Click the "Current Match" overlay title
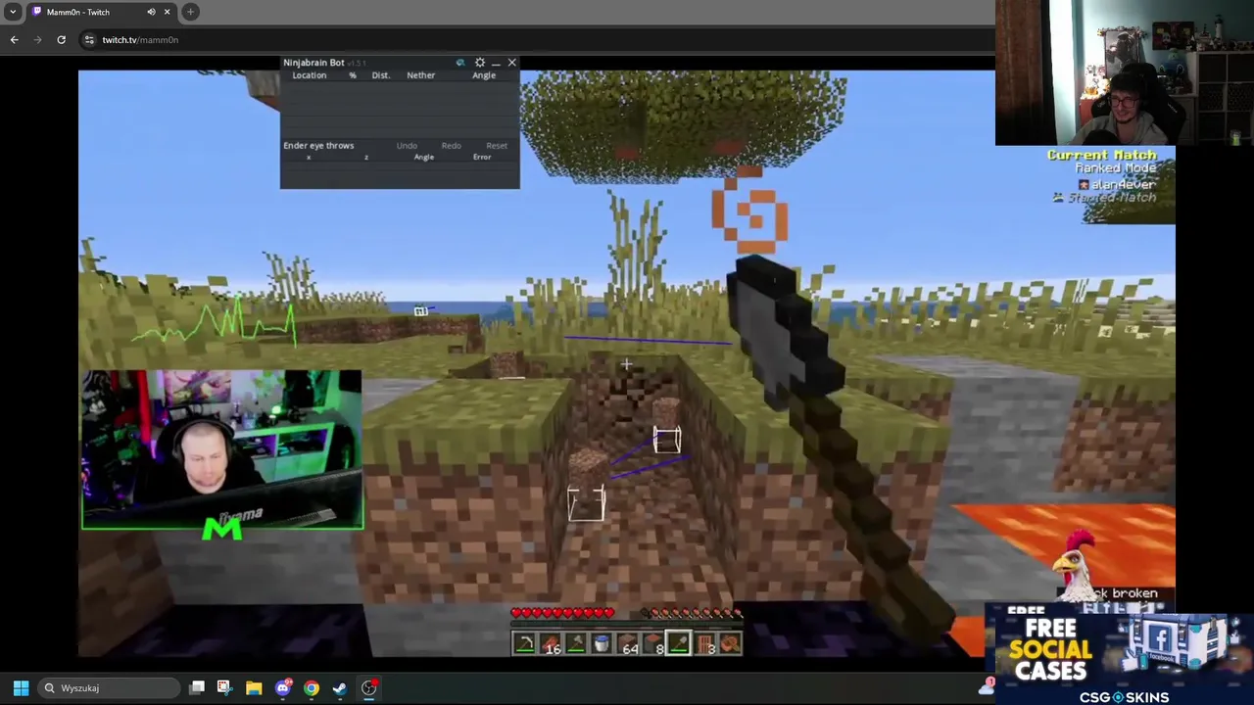Screen dimensions: 1254x705 point(1102,155)
